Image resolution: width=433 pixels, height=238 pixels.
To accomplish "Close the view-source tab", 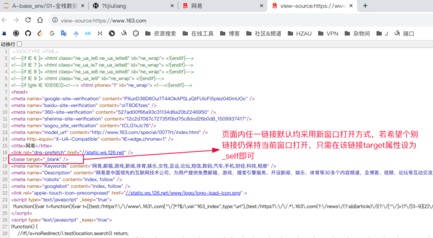I will tap(351, 6).
